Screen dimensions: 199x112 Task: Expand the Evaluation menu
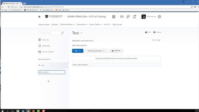click(82, 25)
